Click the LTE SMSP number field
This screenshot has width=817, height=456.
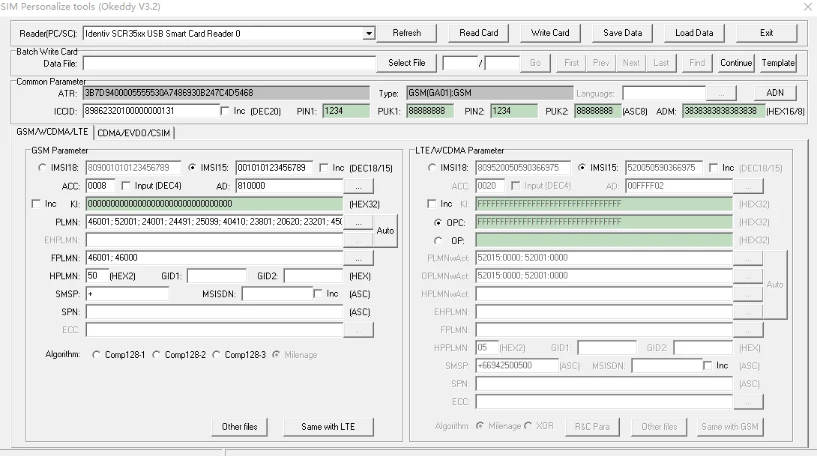point(517,365)
